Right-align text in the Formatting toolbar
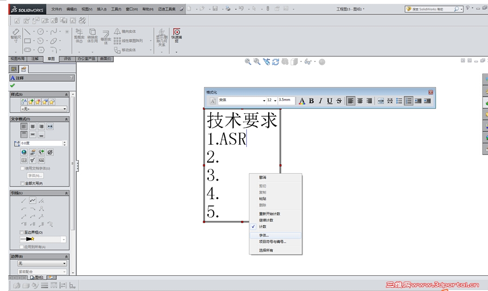Screen dimensions: 488x291 (369, 101)
